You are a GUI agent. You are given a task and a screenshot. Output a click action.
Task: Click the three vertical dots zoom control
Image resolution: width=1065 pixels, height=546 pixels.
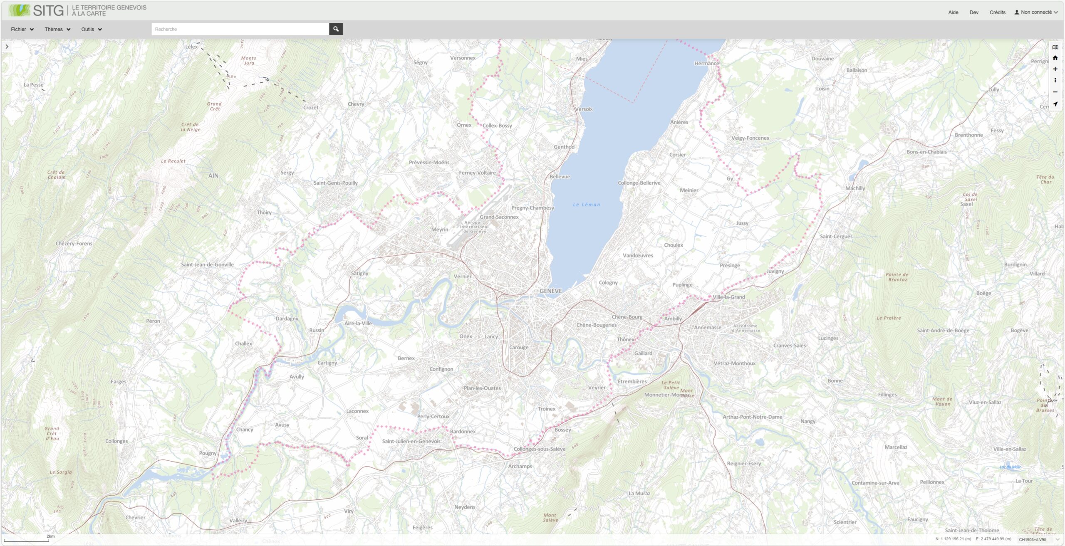click(x=1055, y=80)
